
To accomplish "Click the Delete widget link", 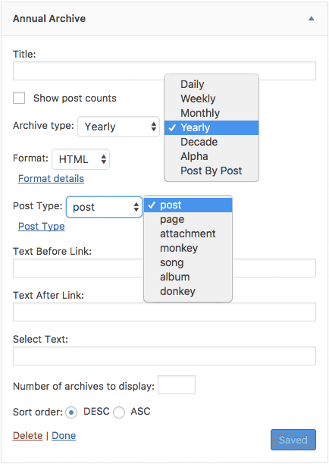I will coord(28,436).
